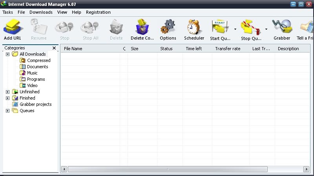Open the Scheduler alarm clock icon
The image size is (314, 176).
pyautogui.click(x=194, y=27)
